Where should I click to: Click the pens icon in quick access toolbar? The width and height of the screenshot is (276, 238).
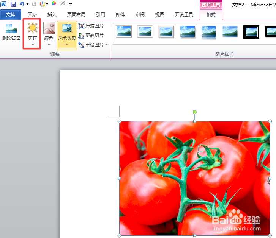pos(42,4)
